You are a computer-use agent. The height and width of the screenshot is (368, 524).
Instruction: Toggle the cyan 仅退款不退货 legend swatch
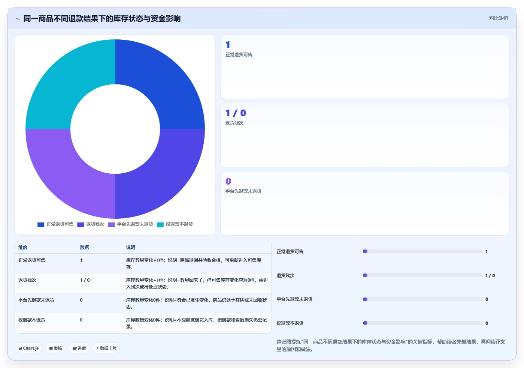[x=160, y=224]
